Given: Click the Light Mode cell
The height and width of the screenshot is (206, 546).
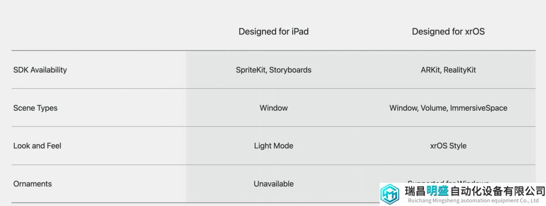Looking at the screenshot, I should click(x=274, y=146).
